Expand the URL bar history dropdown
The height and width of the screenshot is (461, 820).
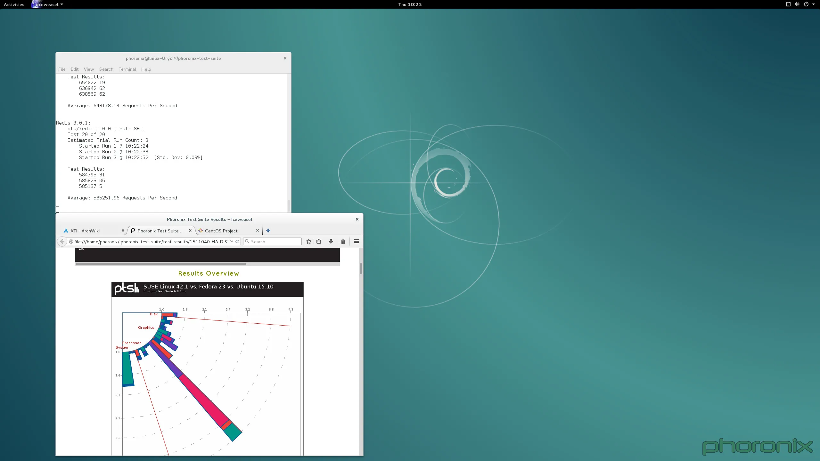(232, 241)
